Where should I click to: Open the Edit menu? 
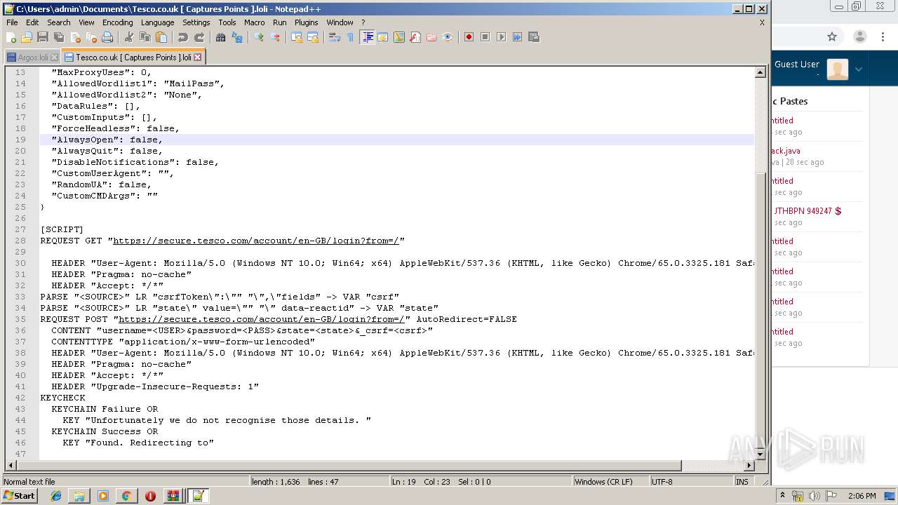pos(32,22)
